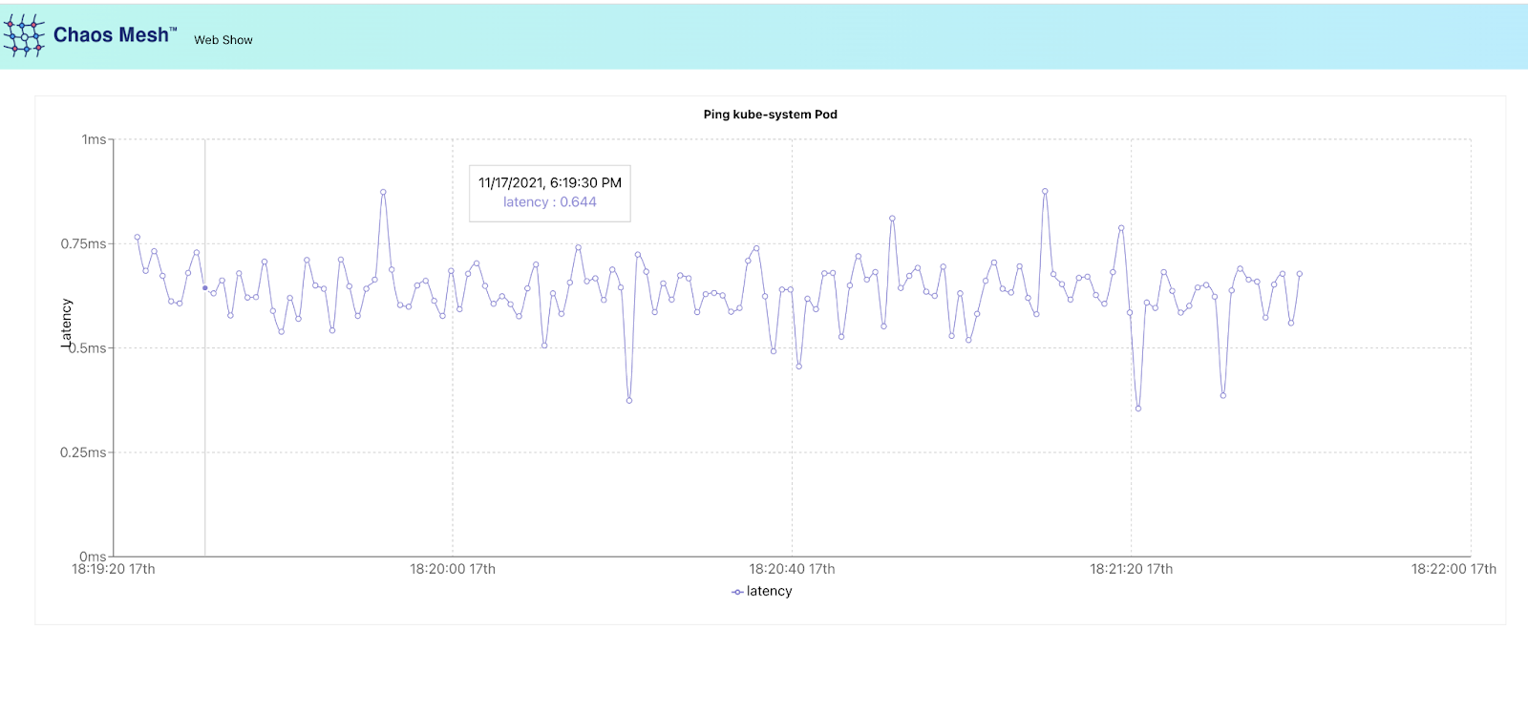This screenshot has height=714, width=1528.
Task: Click the last data point on the latency line
Action: [x=1300, y=274]
